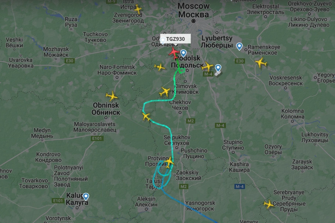Click the TGZ930 flight label
Screen dimensions: 335x223
point(175,39)
